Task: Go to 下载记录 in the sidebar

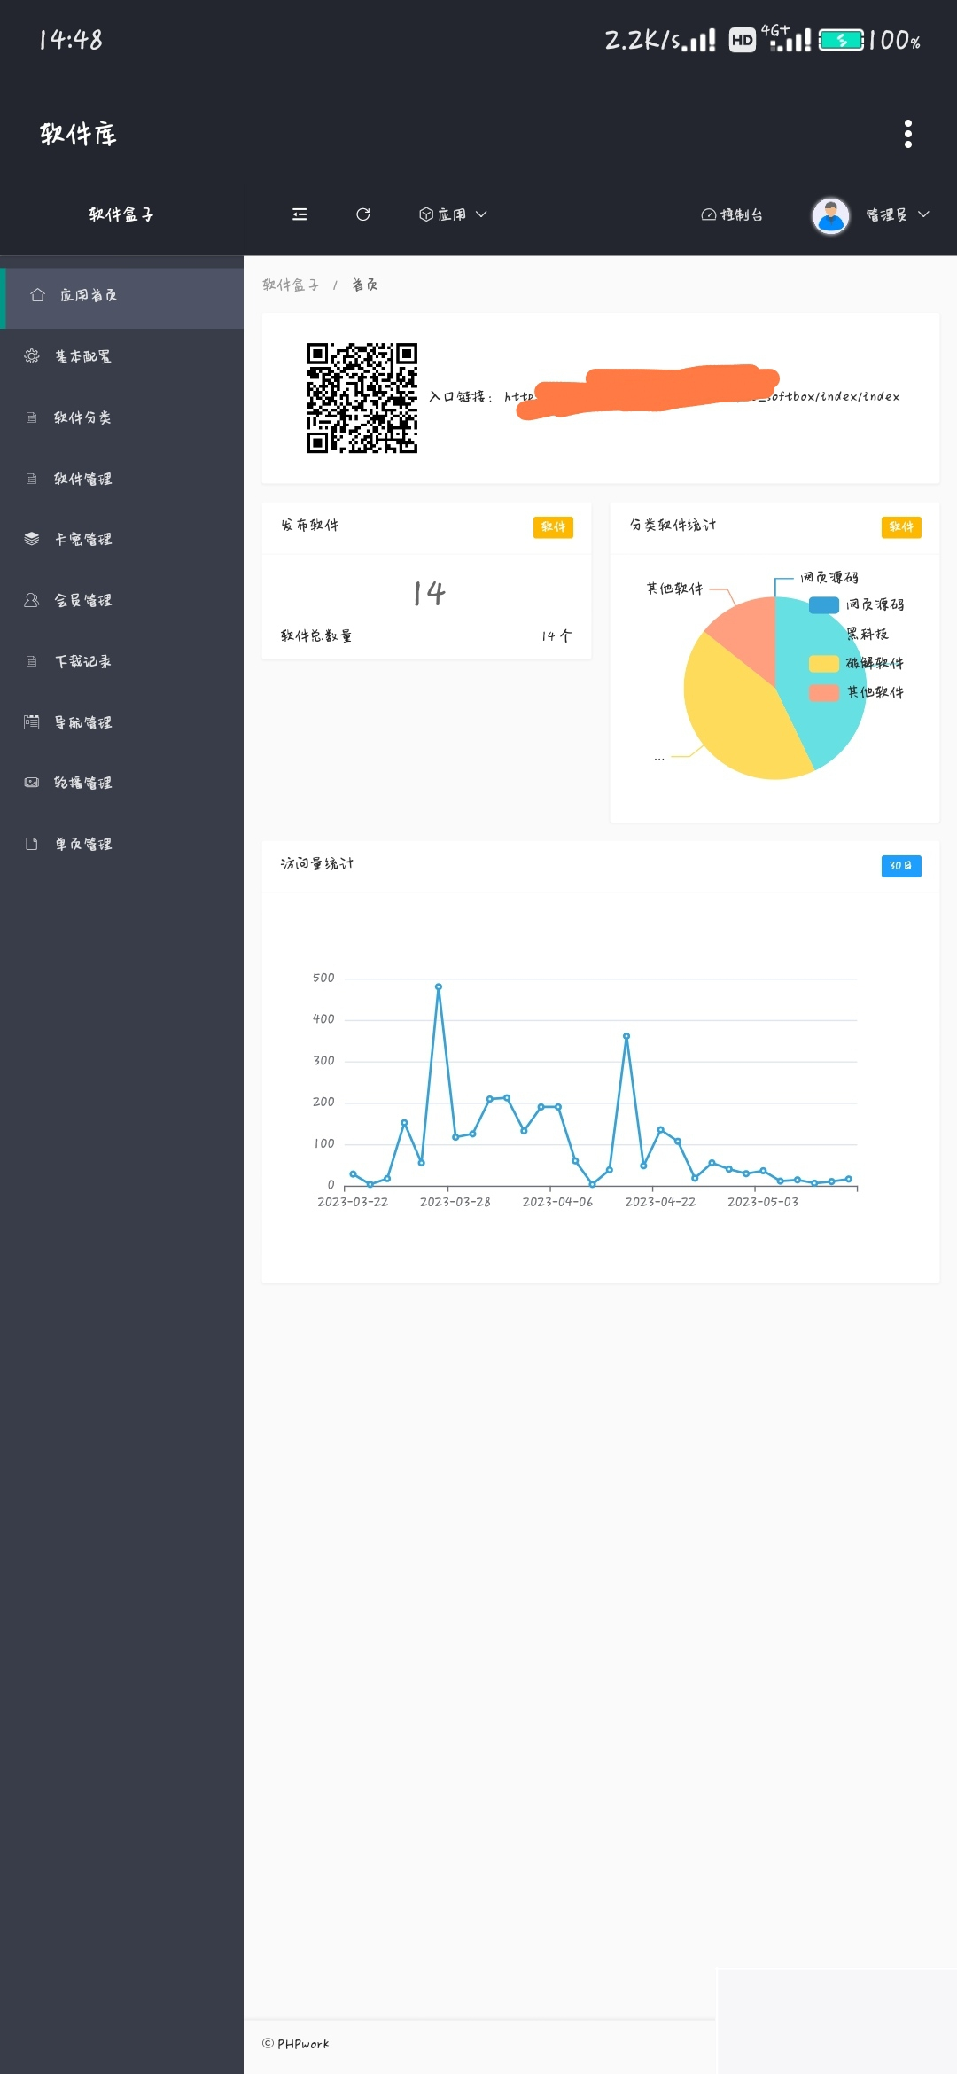Action: 82,661
